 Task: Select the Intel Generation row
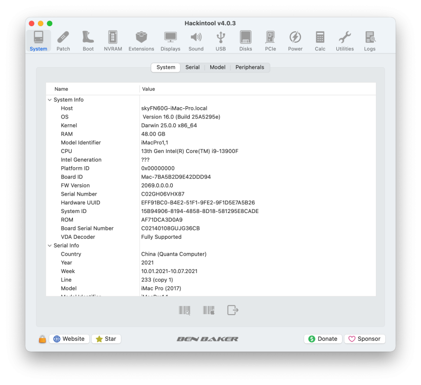point(211,160)
